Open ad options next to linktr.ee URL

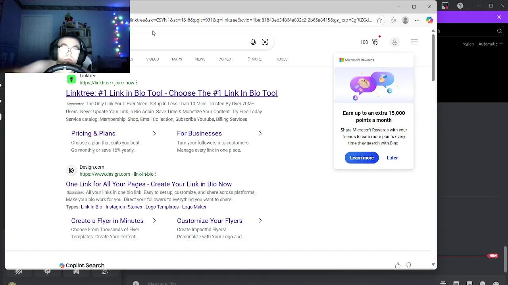[136, 83]
